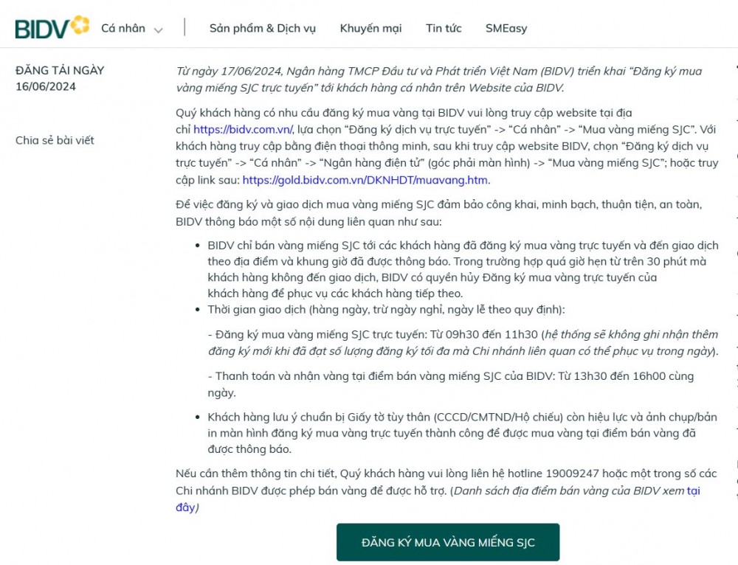Click the 'Cá nhân' label in header

[x=123, y=28]
